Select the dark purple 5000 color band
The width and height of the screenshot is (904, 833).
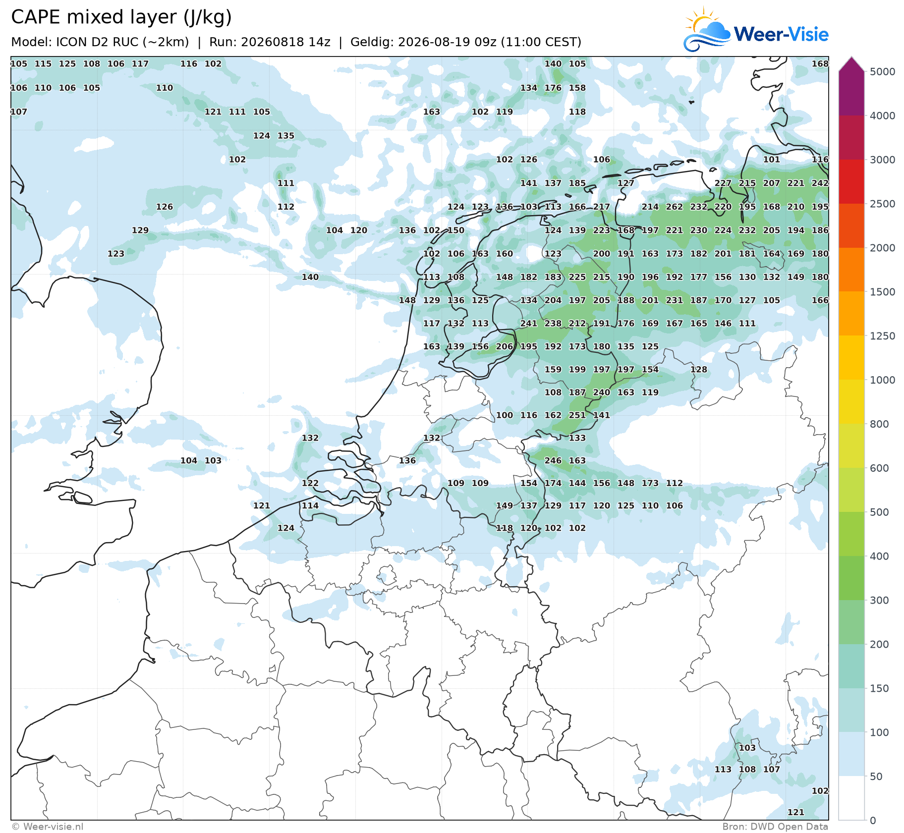point(851,94)
